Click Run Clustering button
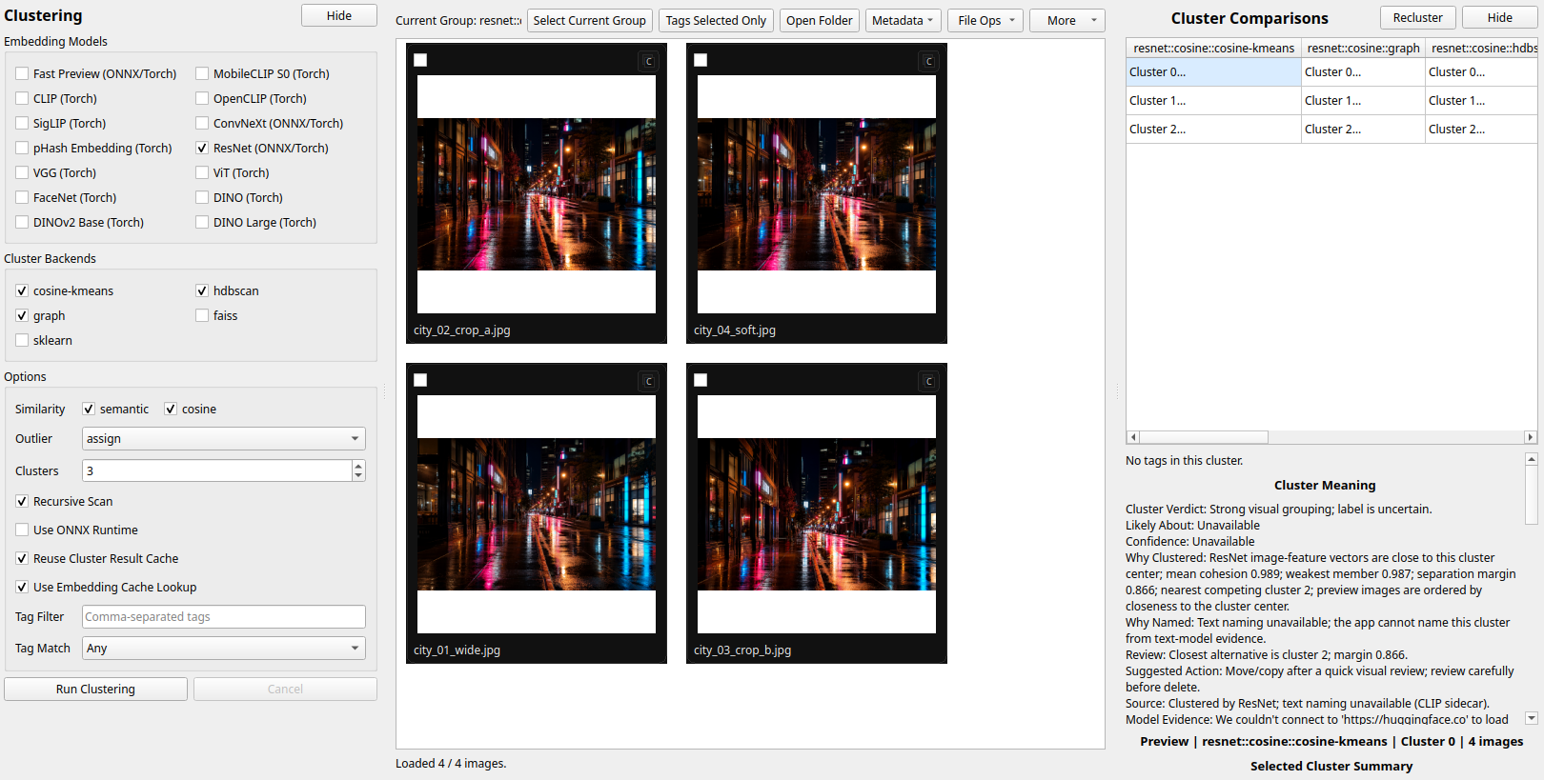Image resolution: width=1544 pixels, height=780 pixels. click(x=95, y=689)
